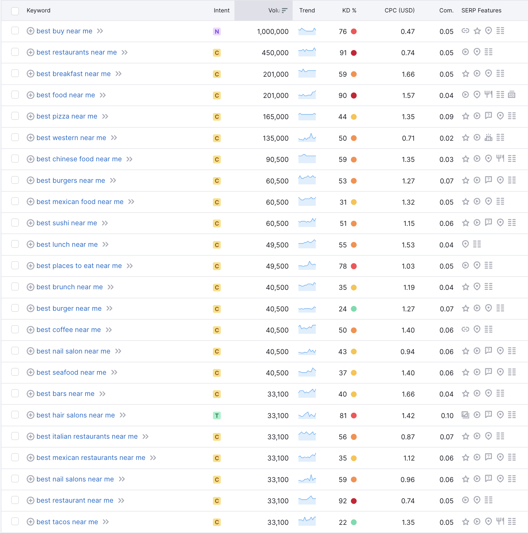Screen dimensions: 528x533
Task: Click the plus icon beside 'best buy near me'
Action: coord(30,31)
